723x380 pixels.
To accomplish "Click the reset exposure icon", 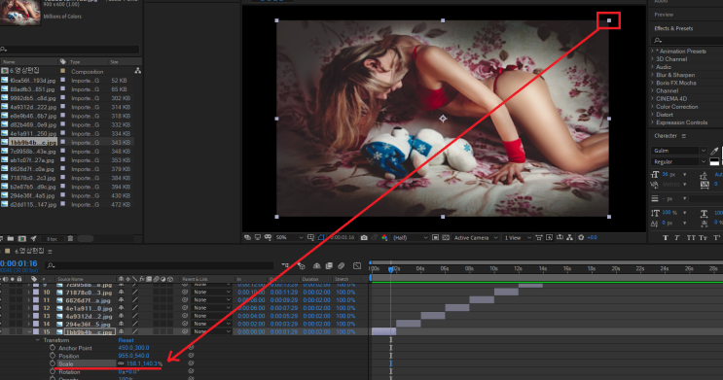I will click(581, 238).
